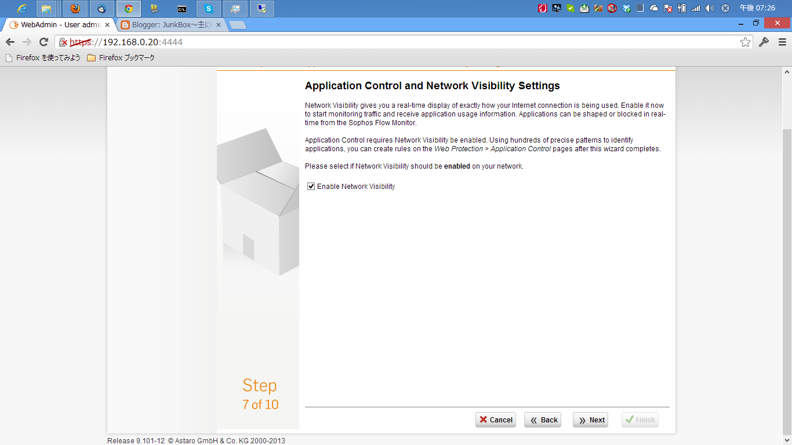Screen dimensions: 792x445
Task: Click the bookmark star icon
Action: pos(745,42)
